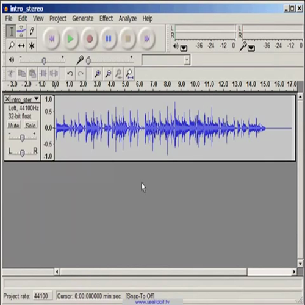The height and width of the screenshot is (305, 305).
Task: Select the Draw pencil tool
Action: [x=32, y=32]
